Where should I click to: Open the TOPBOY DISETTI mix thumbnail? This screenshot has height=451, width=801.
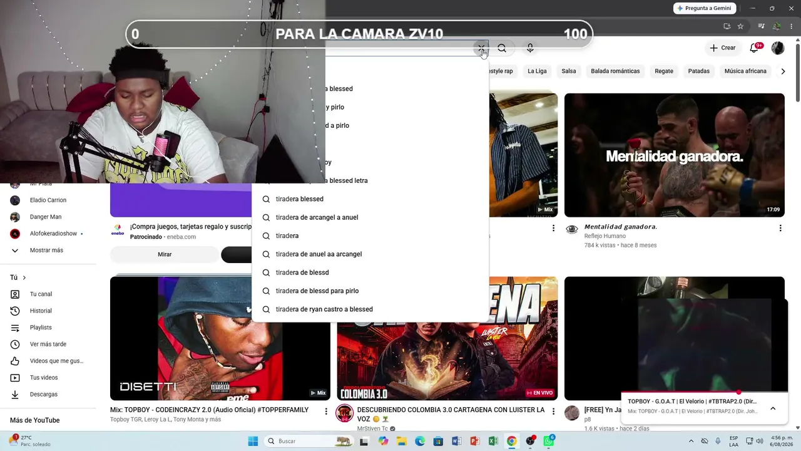coord(220,338)
